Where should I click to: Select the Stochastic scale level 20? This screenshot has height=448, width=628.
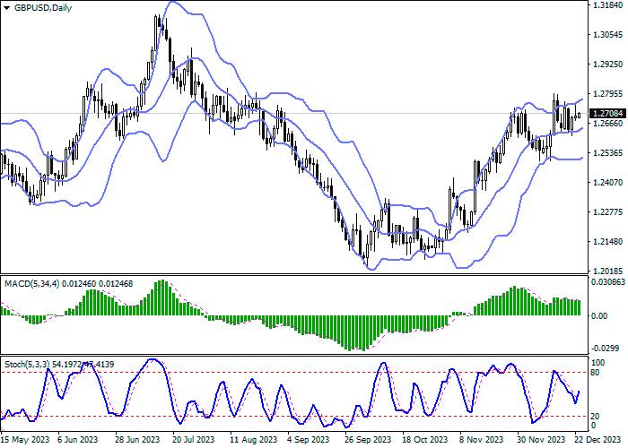pyautogui.click(x=595, y=417)
